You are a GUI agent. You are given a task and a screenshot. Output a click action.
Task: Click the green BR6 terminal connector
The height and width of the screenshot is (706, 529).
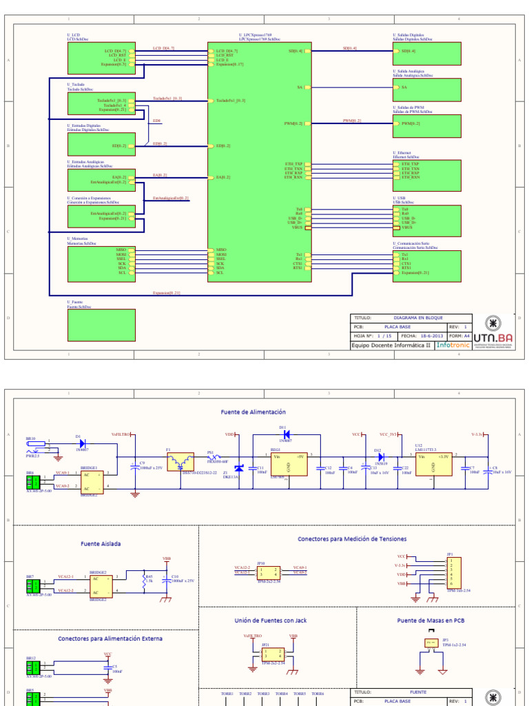[33, 482]
